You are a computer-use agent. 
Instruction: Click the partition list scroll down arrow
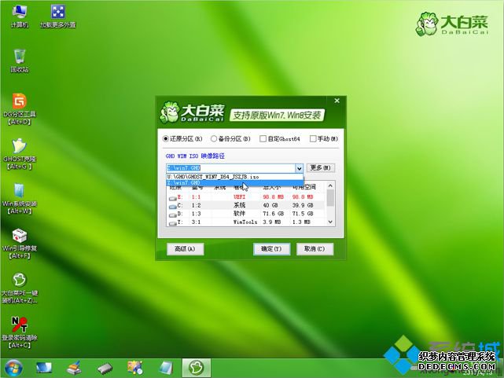click(x=330, y=222)
